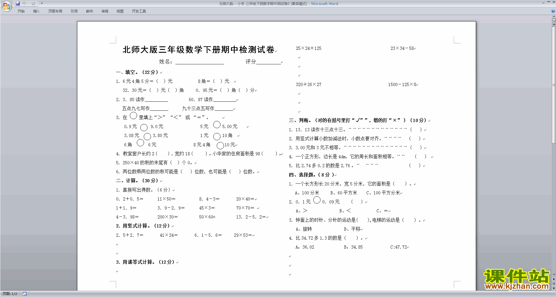Switch to the 页面布局 tab
The height and width of the screenshot is (297, 556).
pyautogui.click(x=55, y=11)
